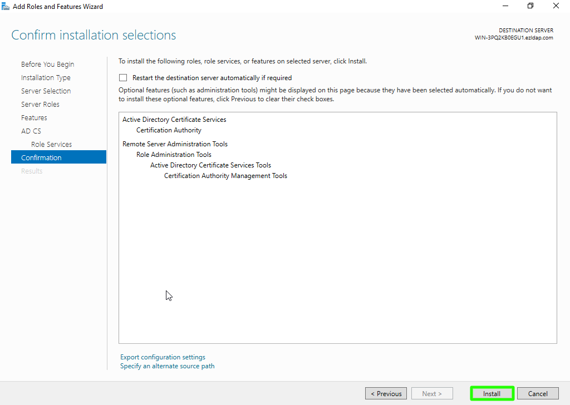Image resolution: width=570 pixels, height=405 pixels.
Task: Cancel the wizard
Action: pos(537,393)
